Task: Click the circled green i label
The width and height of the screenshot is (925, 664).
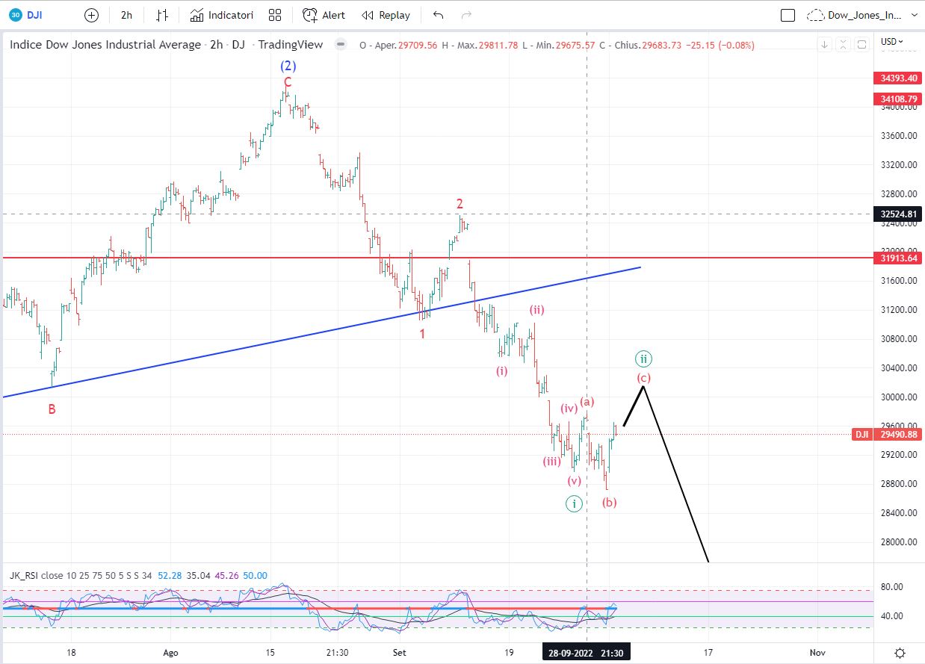Action: pos(573,503)
